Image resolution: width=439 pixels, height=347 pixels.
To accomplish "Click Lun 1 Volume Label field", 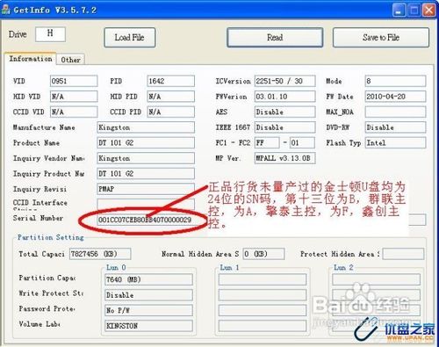I will (x=263, y=326).
